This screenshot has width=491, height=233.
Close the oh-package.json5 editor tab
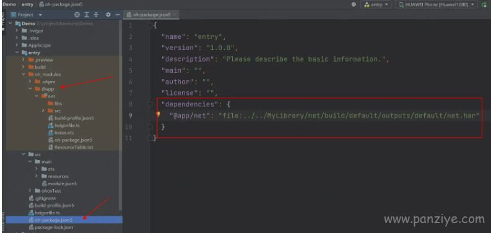(175, 15)
